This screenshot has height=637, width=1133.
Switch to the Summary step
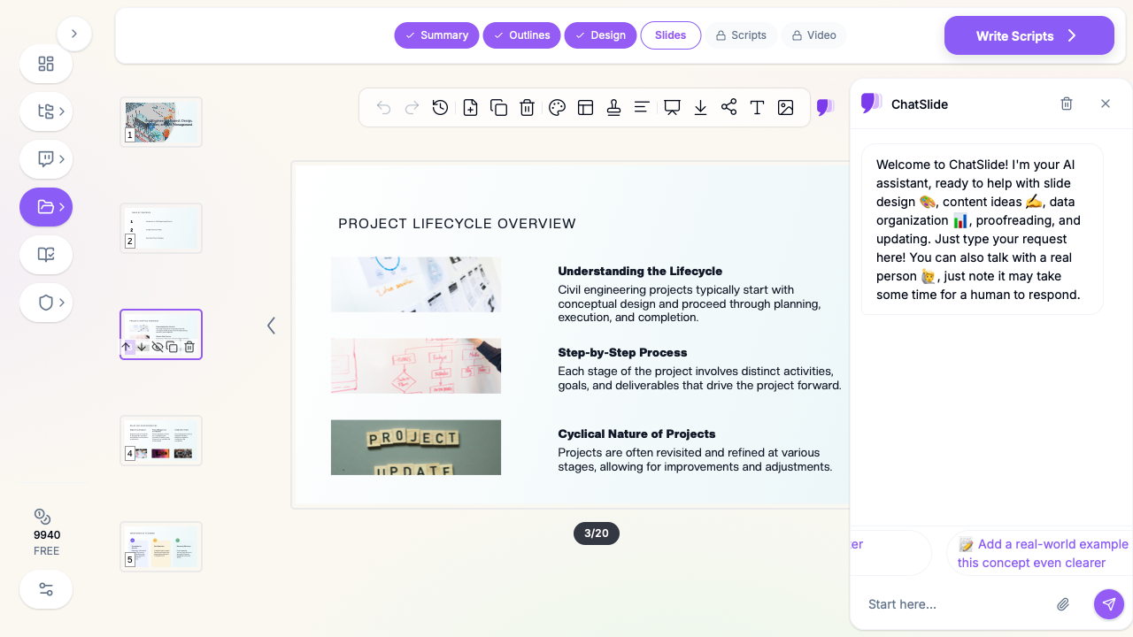[x=436, y=35]
